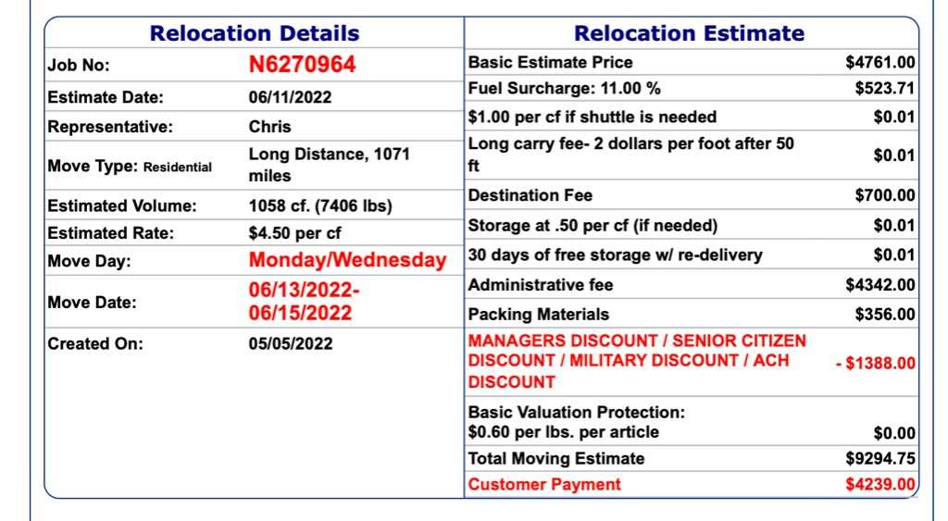Click the representative name Chris
948x521 pixels.
pyautogui.click(x=269, y=127)
